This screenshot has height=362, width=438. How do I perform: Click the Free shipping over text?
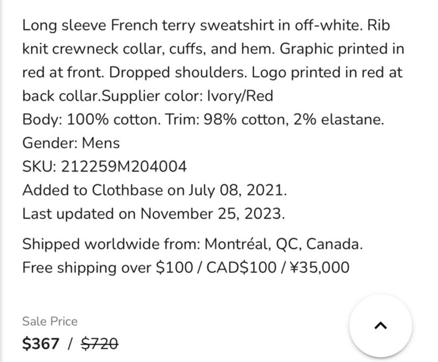coord(87,268)
